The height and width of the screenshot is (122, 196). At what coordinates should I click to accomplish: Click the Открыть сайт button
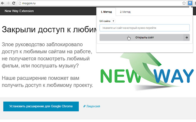[x=145, y=38]
